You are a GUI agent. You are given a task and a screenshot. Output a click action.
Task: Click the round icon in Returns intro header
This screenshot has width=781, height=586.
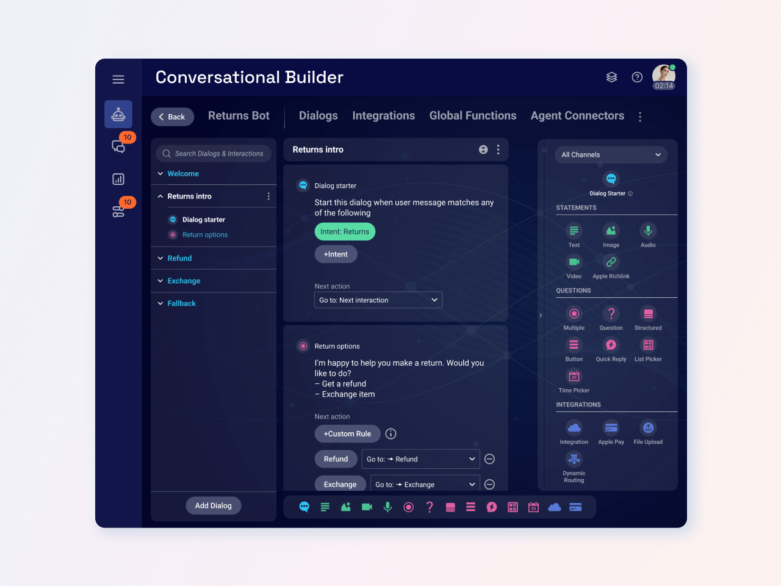click(483, 150)
